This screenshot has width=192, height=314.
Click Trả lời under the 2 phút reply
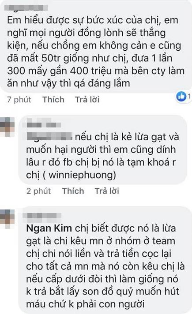click(x=107, y=191)
